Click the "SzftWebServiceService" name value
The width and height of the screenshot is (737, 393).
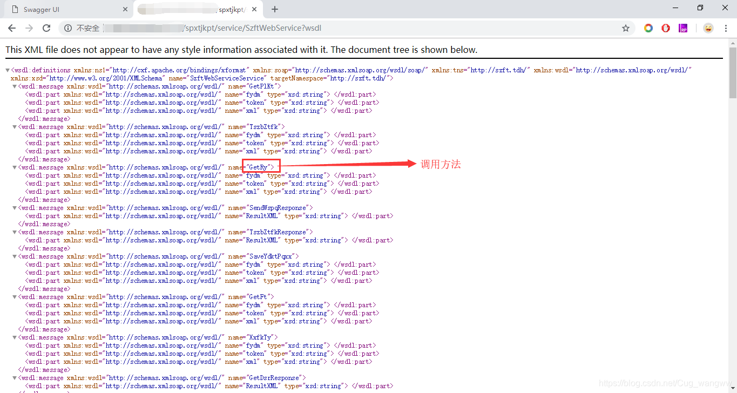coord(226,78)
